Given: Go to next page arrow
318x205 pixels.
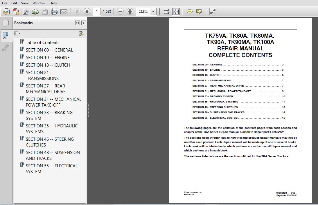Looking at the screenshot, I should tap(87, 12).
